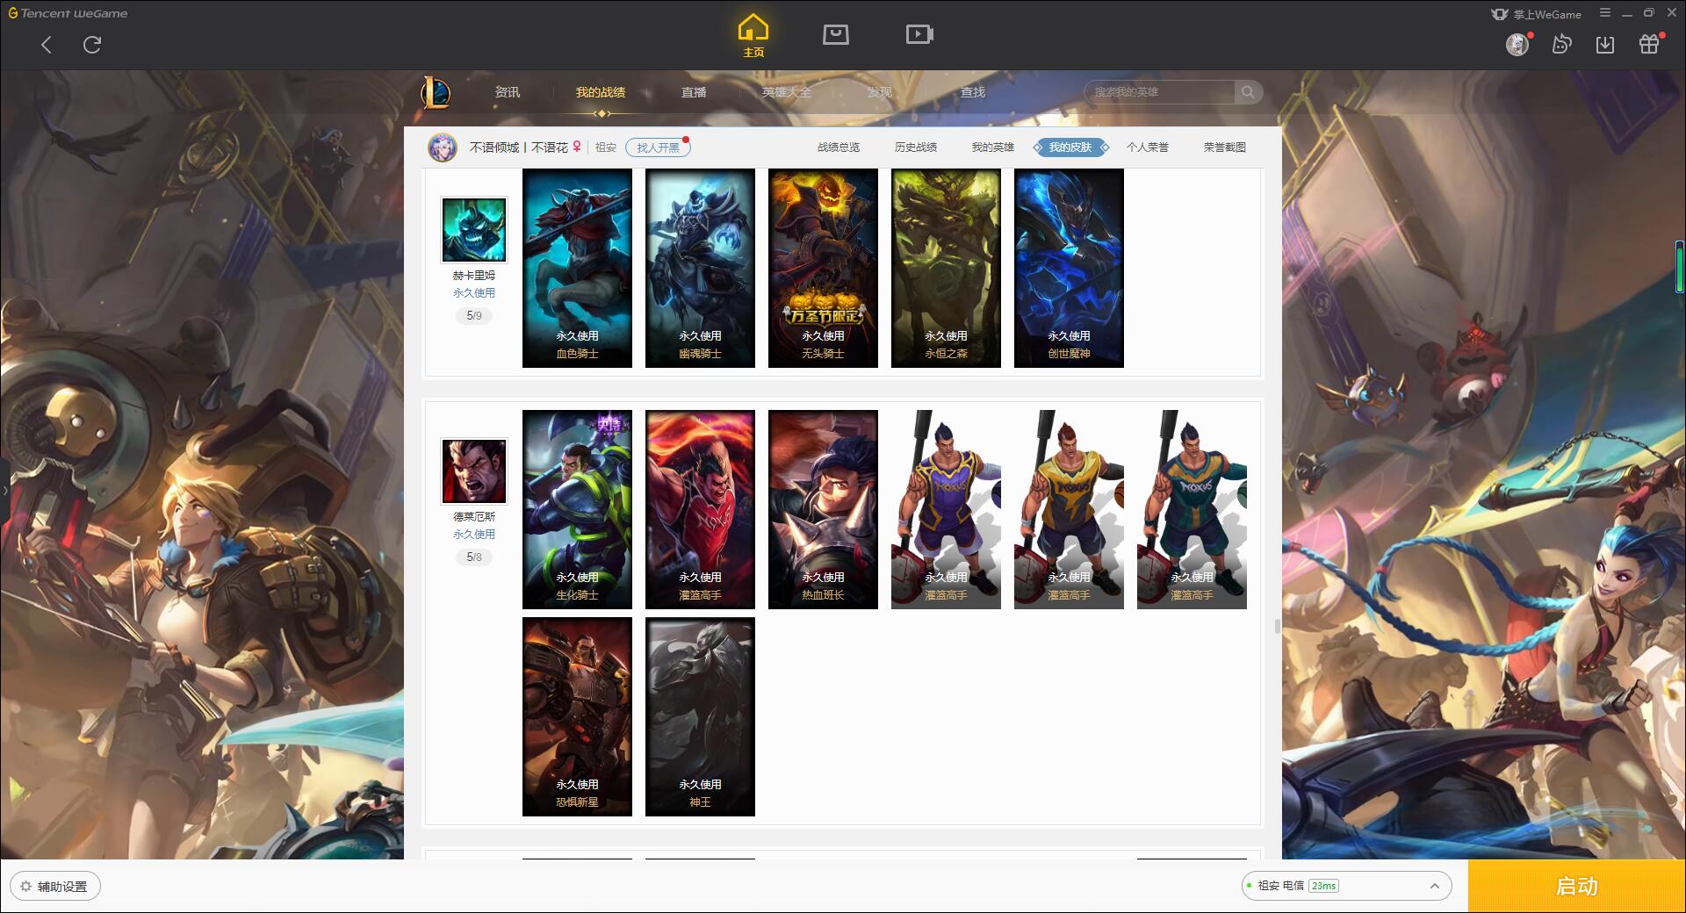Click the player profile avatar
1686x913 pixels.
[x=443, y=147]
